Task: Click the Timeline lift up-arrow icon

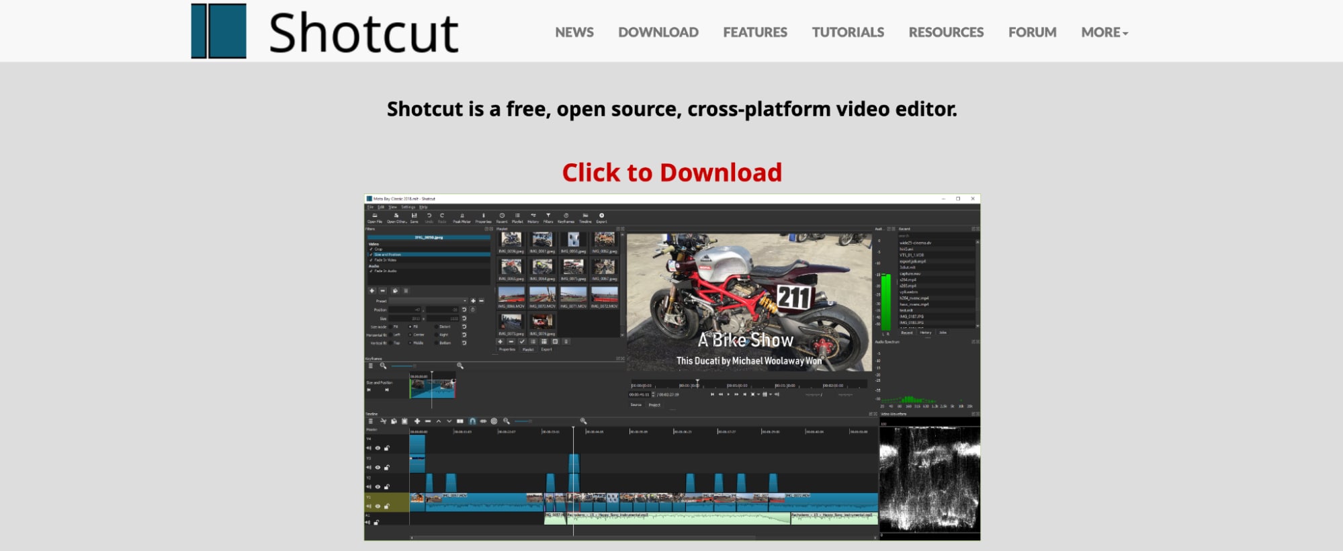Action: 439,421
